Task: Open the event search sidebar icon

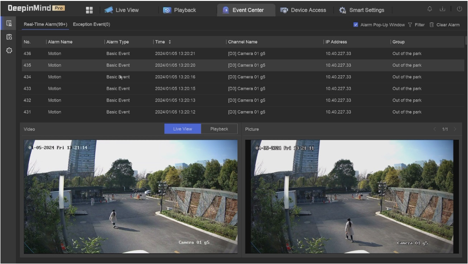Action: pos(9,37)
